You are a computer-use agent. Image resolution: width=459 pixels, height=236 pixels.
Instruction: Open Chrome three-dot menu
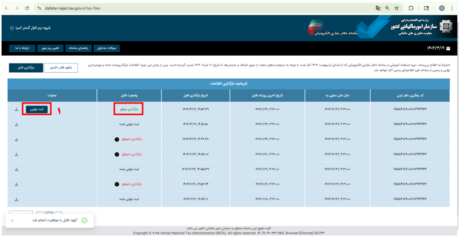(452, 8)
